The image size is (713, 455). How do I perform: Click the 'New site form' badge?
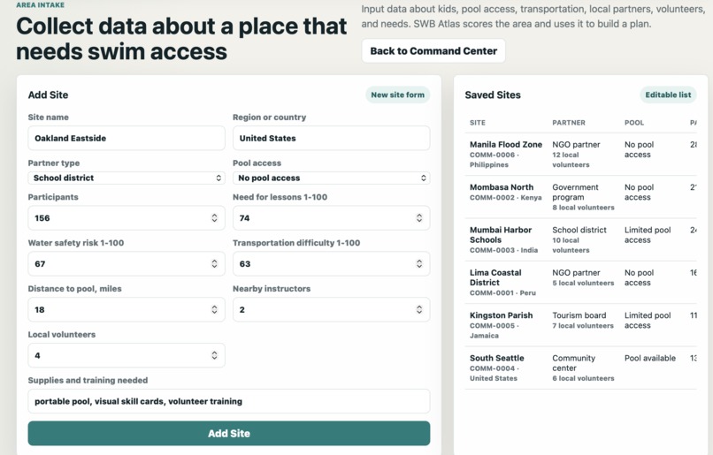point(397,95)
